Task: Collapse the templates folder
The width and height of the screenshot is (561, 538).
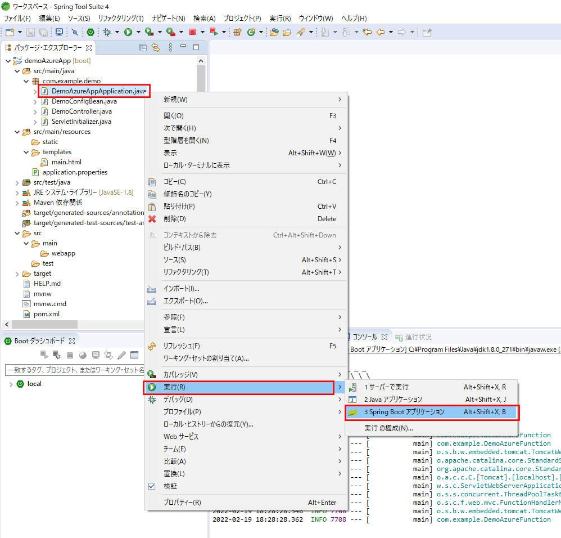Action: coord(26,153)
